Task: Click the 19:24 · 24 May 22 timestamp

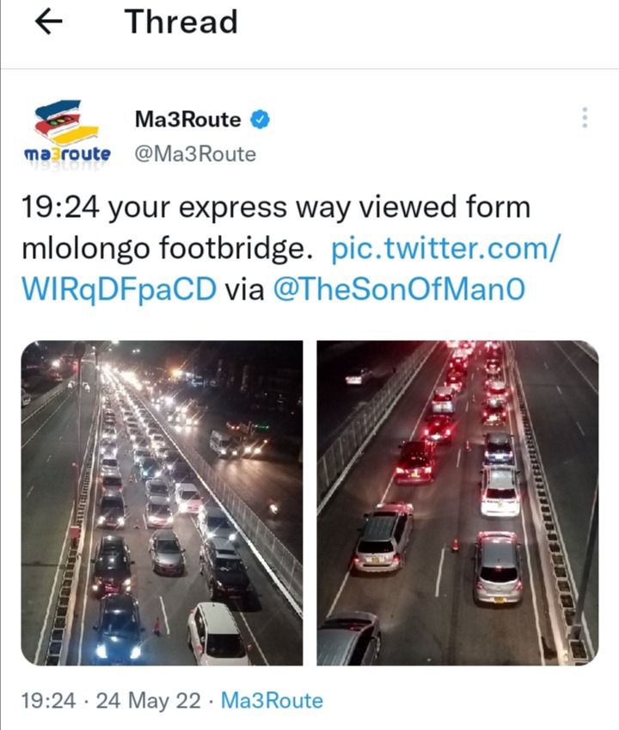Action: point(111,701)
